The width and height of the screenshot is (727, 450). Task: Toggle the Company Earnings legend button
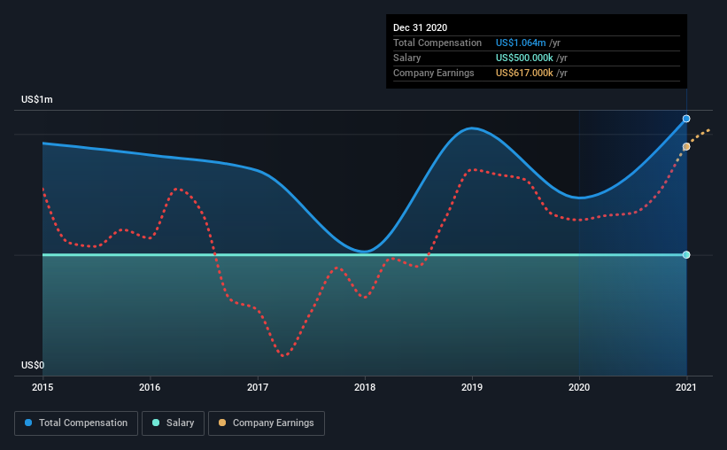[267, 423]
